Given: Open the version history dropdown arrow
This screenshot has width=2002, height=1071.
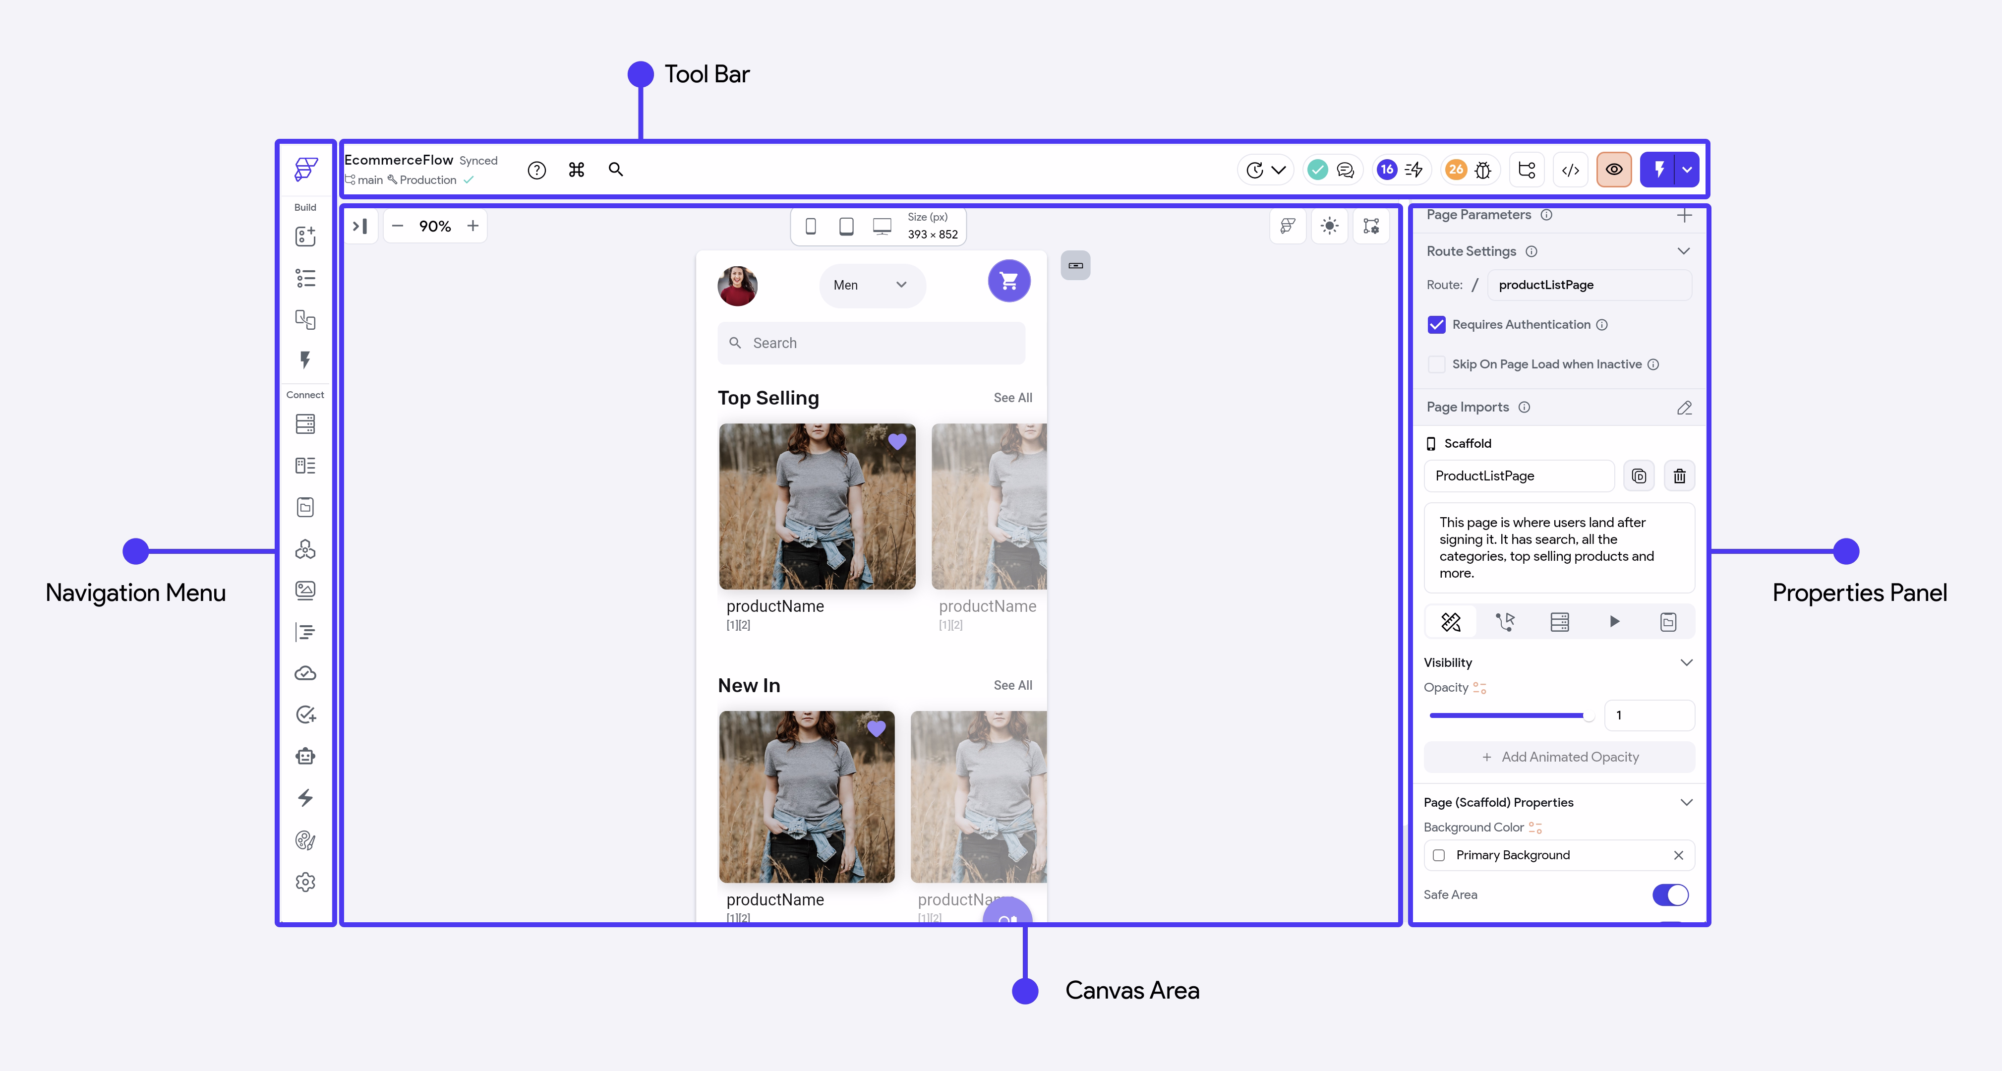Looking at the screenshot, I should 1279,170.
